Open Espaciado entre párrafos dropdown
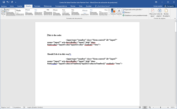Image resolution: width=177 pixels, height=109 pixels. [132, 9]
